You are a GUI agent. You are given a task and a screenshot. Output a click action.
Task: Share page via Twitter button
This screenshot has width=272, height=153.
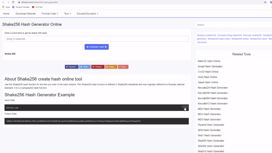tap(85, 67)
